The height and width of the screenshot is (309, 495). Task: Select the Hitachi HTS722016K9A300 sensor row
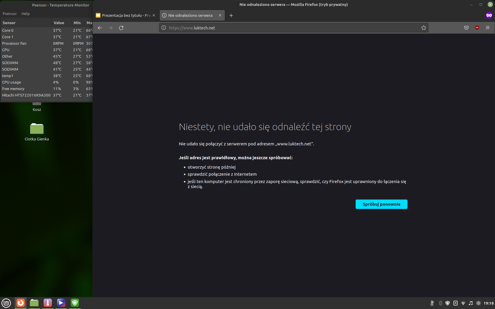click(27, 95)
